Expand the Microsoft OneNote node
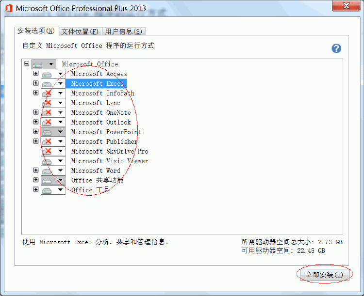 point(36,112)
